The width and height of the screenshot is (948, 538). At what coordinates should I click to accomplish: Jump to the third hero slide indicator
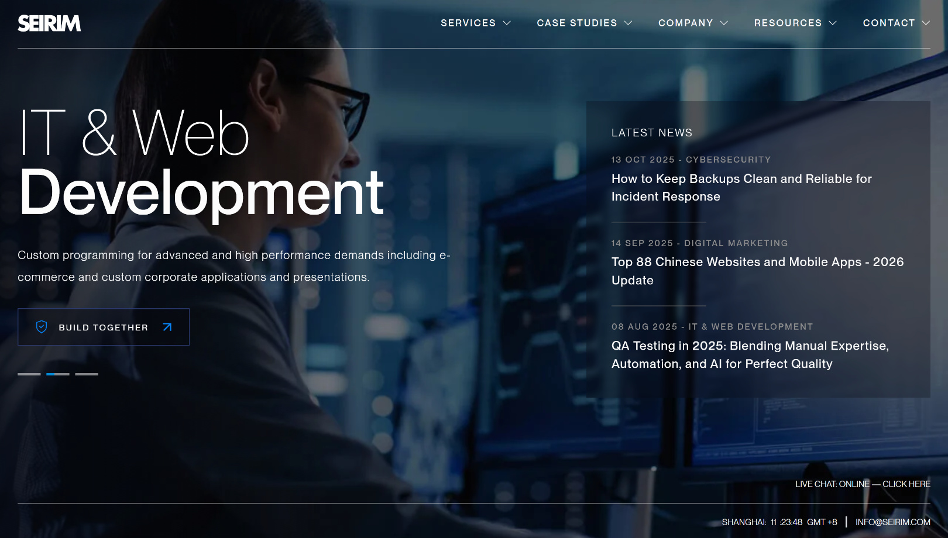(87, 374)
